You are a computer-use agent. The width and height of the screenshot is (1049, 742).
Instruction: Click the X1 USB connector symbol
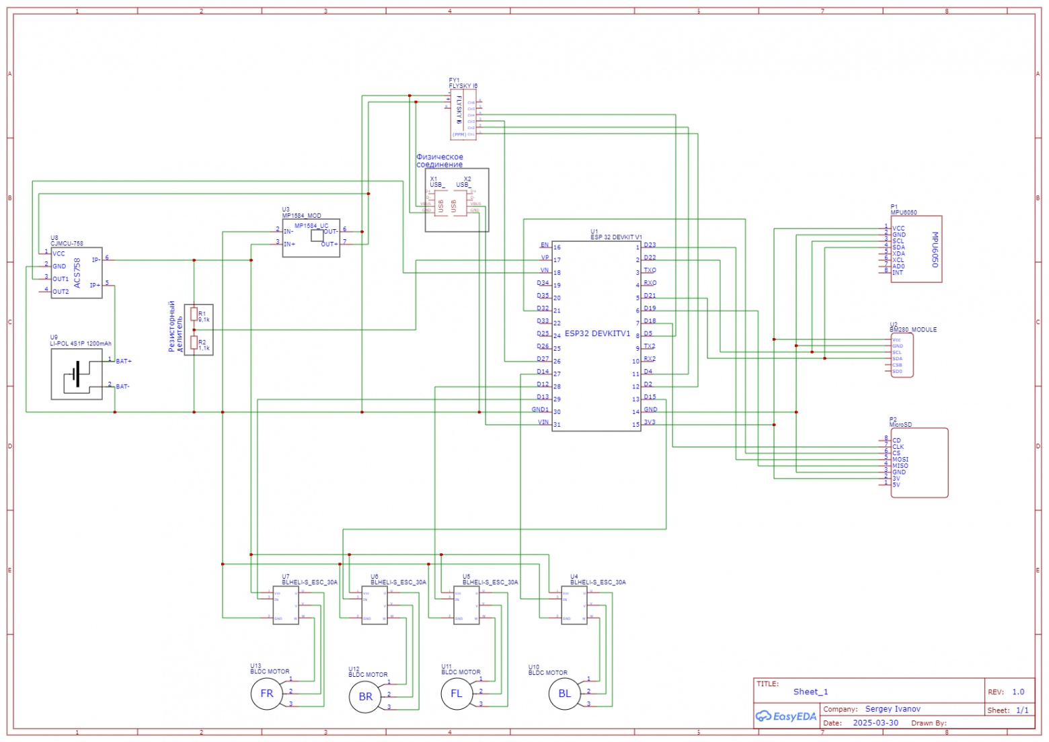click(440, 202)
